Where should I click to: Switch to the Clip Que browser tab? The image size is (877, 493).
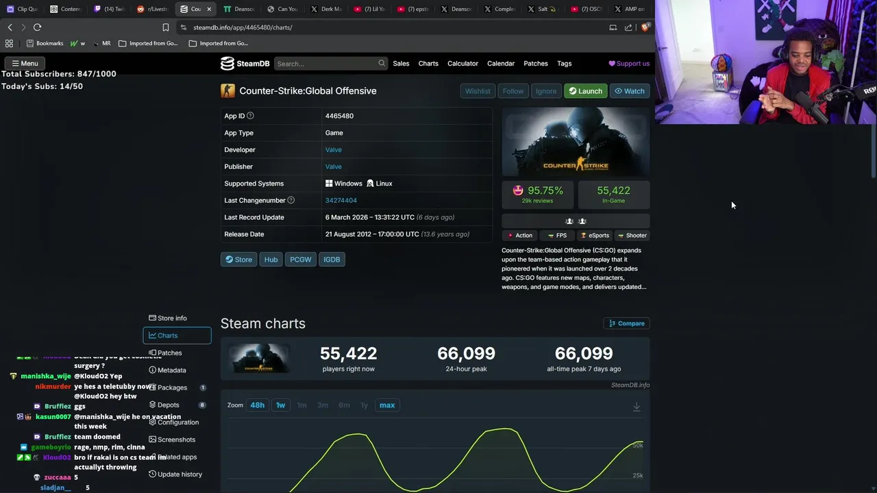point(23,9)
